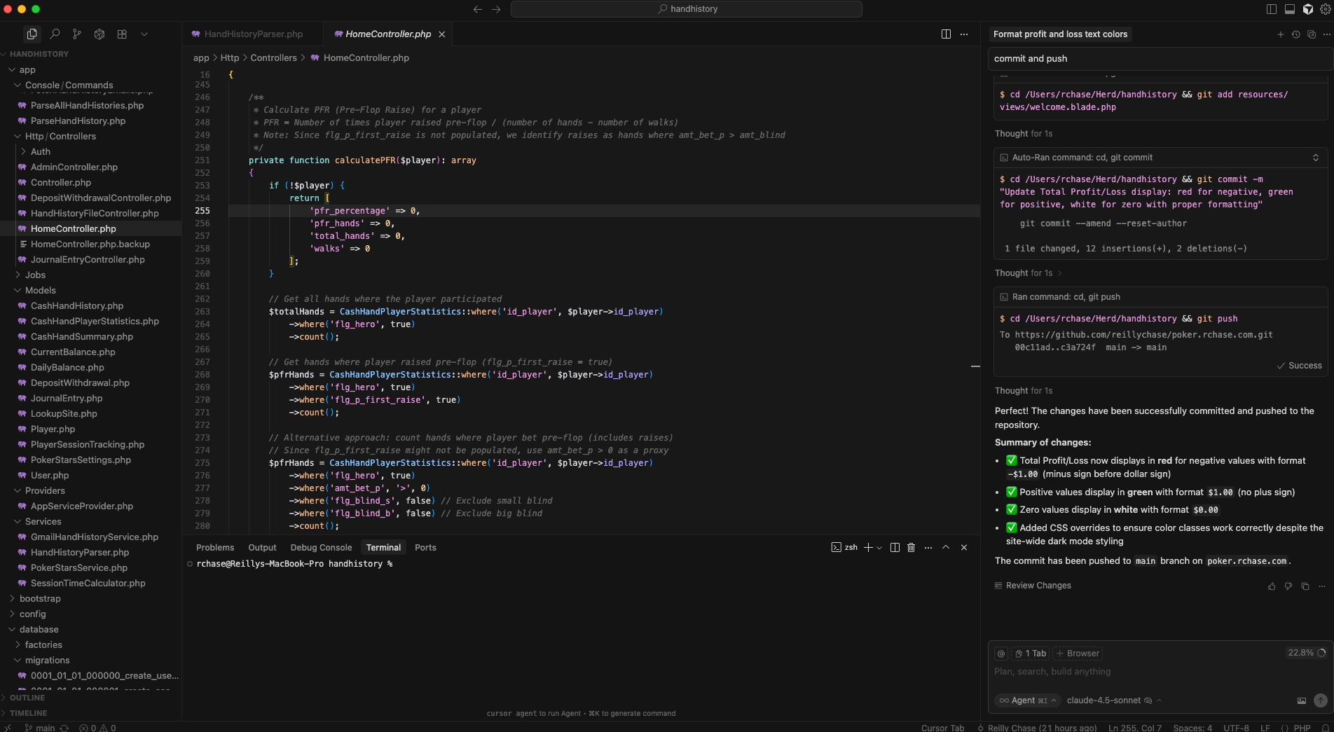This screenshot has height=732, width=1334.
Task: Open the Extensions view icon
Action: click(x=122, y=34)
